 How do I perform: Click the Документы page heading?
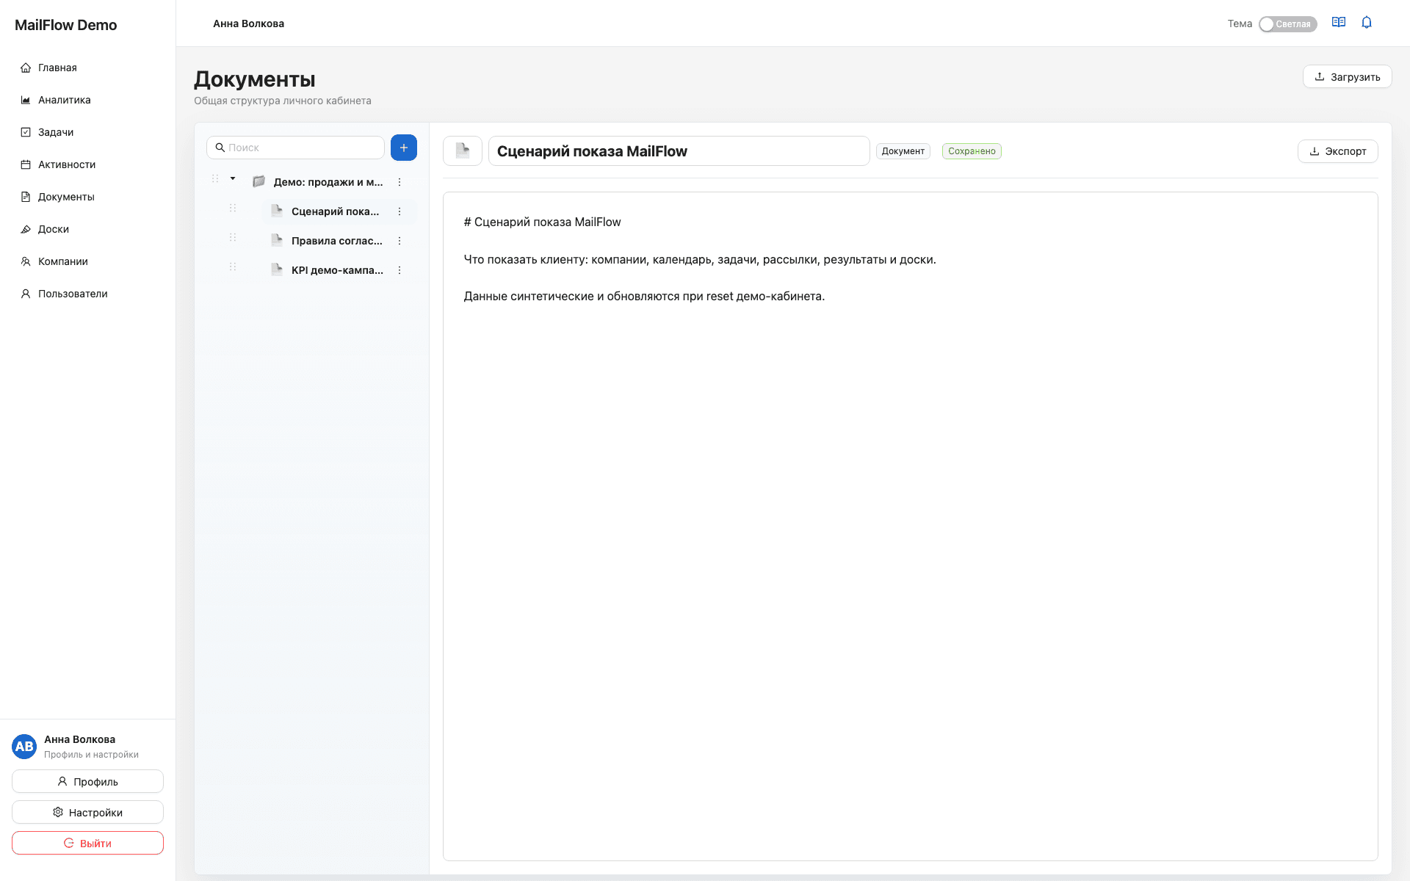tap(255, 79)
